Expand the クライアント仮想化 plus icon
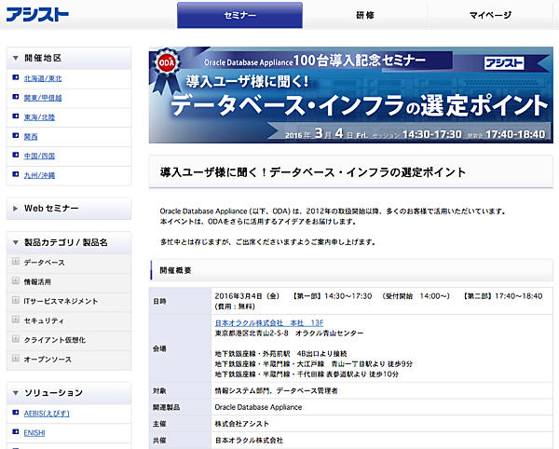 15,339
